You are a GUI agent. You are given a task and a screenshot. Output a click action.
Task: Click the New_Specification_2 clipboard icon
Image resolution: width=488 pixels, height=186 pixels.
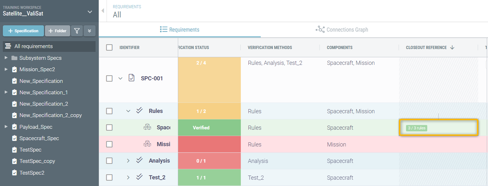[14, 104]
